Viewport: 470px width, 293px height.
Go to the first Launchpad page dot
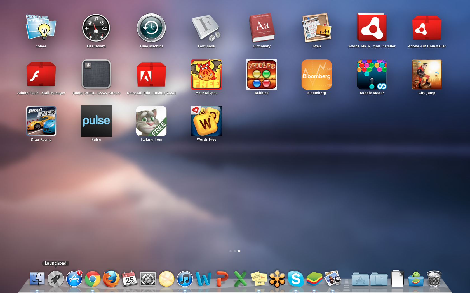tap(231, 251)
